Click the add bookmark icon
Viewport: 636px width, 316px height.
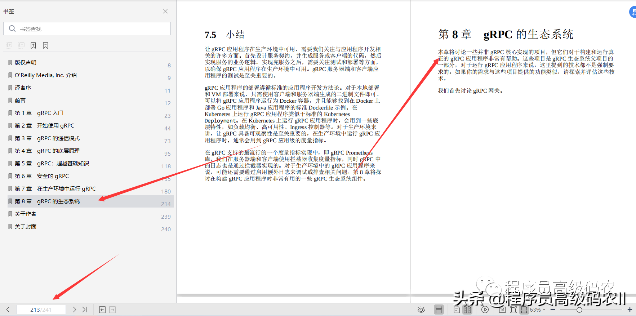[x=33, y=45]
